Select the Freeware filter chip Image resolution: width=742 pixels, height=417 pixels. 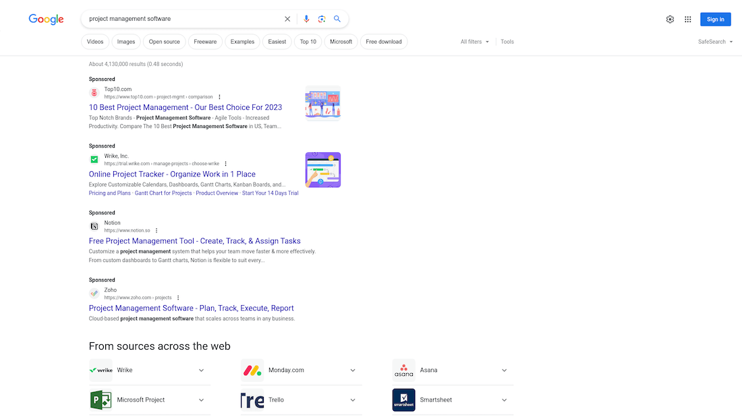[205, 42]
